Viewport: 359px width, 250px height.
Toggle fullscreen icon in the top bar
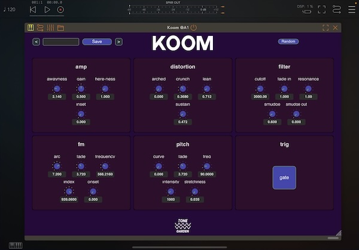321,10
